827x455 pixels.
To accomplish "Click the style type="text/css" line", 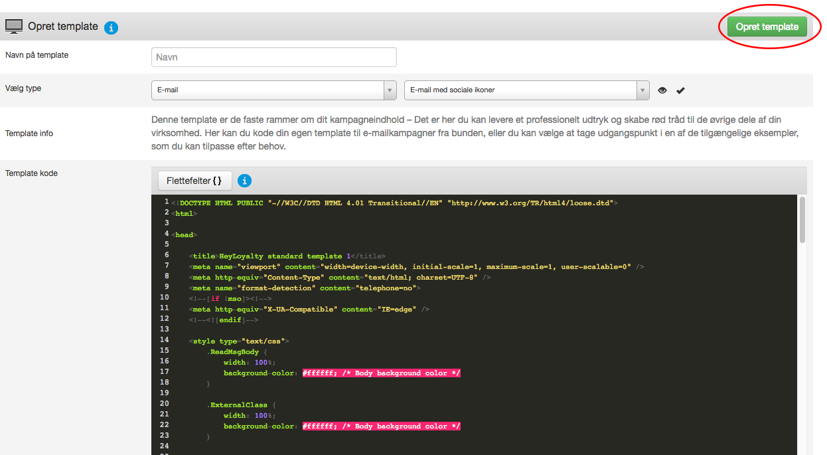I will click(239, 341).
